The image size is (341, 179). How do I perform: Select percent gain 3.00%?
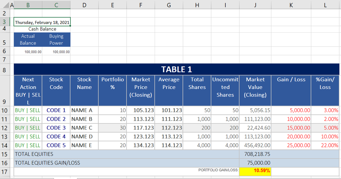click(325, 110)
